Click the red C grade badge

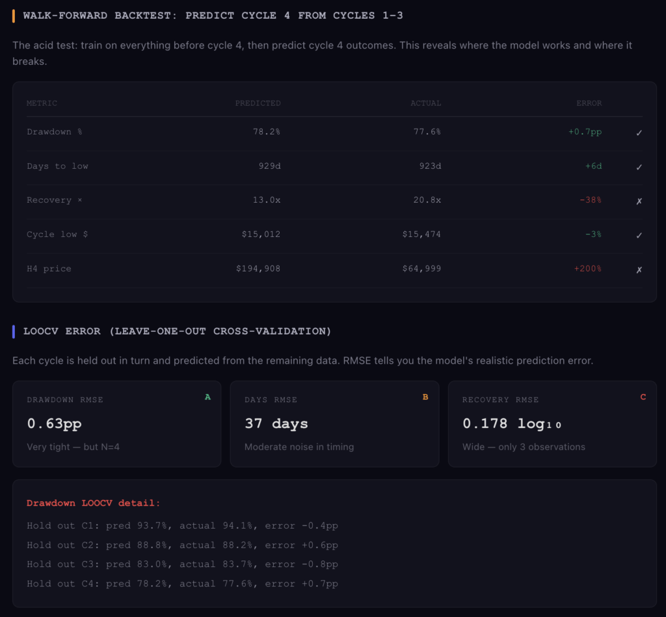643,397
